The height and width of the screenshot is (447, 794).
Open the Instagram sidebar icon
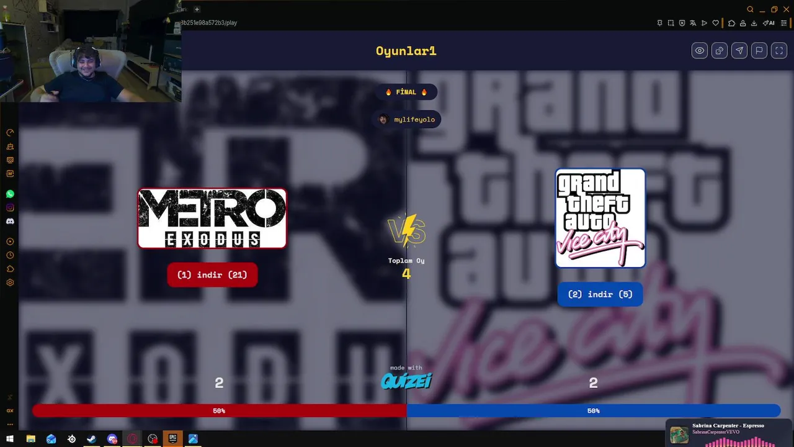tap(10, 208)
